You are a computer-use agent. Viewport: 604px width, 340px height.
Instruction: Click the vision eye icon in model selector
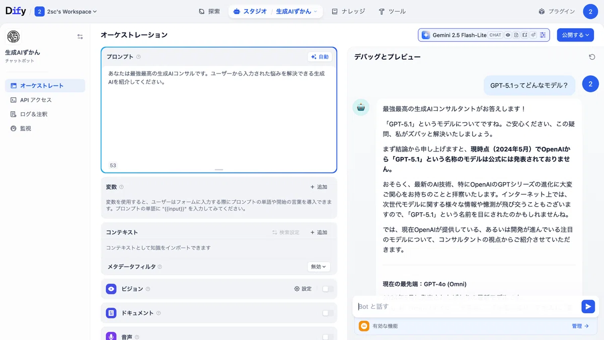point(508,35)
